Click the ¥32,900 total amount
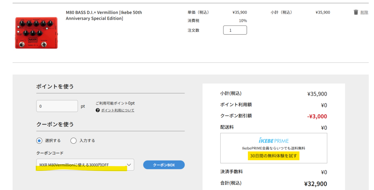Screen dimensions: 374x190 (316, 183)
